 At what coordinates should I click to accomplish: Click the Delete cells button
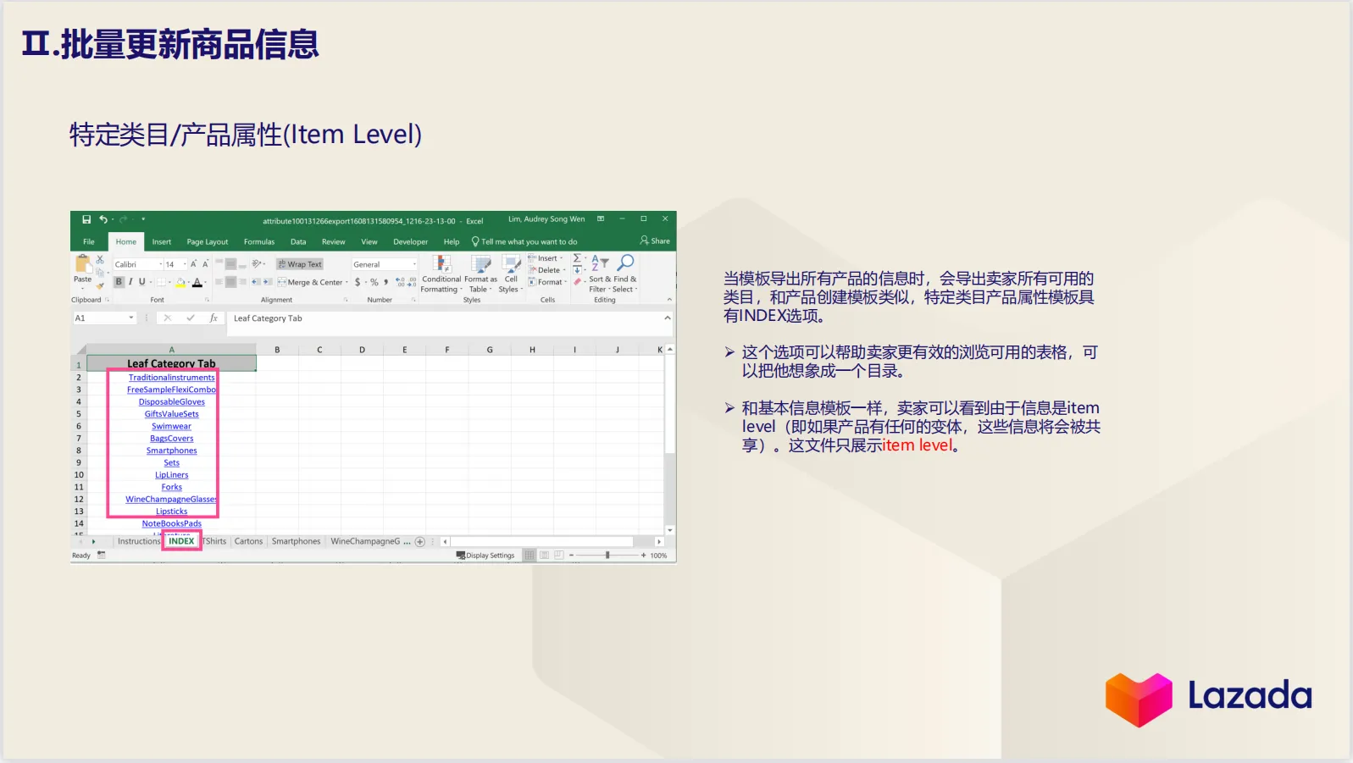click(x=546, y=270)
